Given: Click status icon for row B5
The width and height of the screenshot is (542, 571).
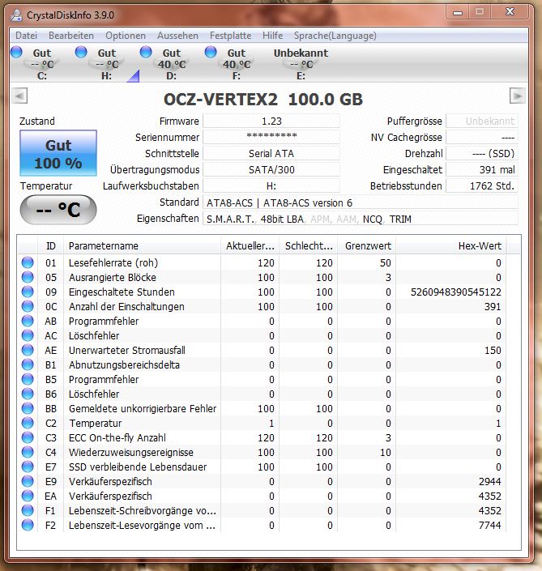Looking at the screenshot, I should pyautogui.click(x=28, y=379).
